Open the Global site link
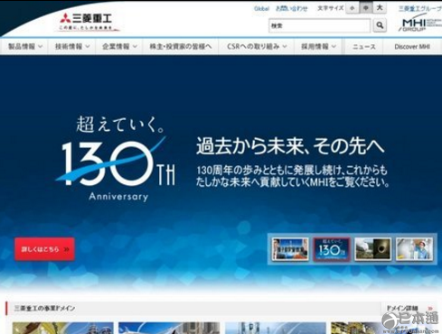This screenshot has width=442, height=334. click(x=261, y=9)
